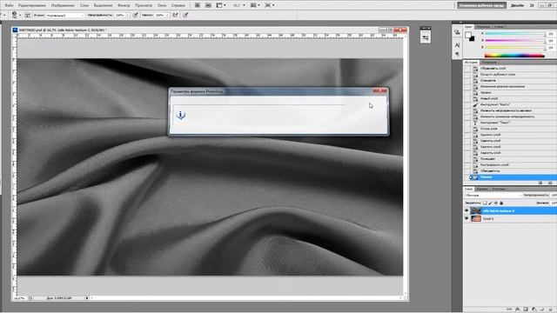This screenshot has width=557, height=313.
Task: Click the Непрозрачность opacity field in options bar
Action: [120, 16]
